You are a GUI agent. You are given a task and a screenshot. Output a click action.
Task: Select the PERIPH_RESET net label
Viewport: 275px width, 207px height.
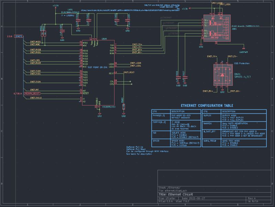click(32, 93)
